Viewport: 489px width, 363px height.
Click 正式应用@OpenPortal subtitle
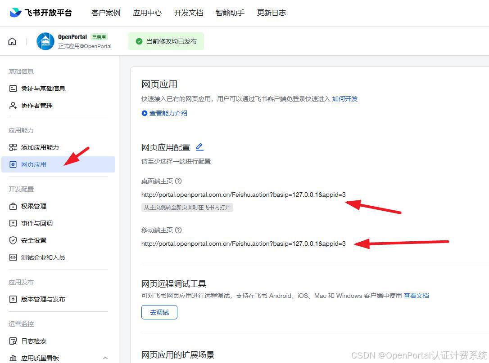click(x=85, y=46)
